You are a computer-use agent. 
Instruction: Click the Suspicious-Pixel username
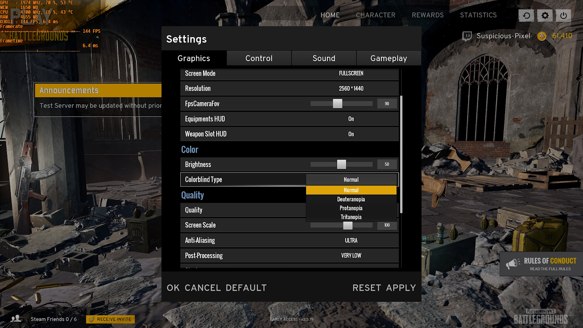(x=504, y=36)
